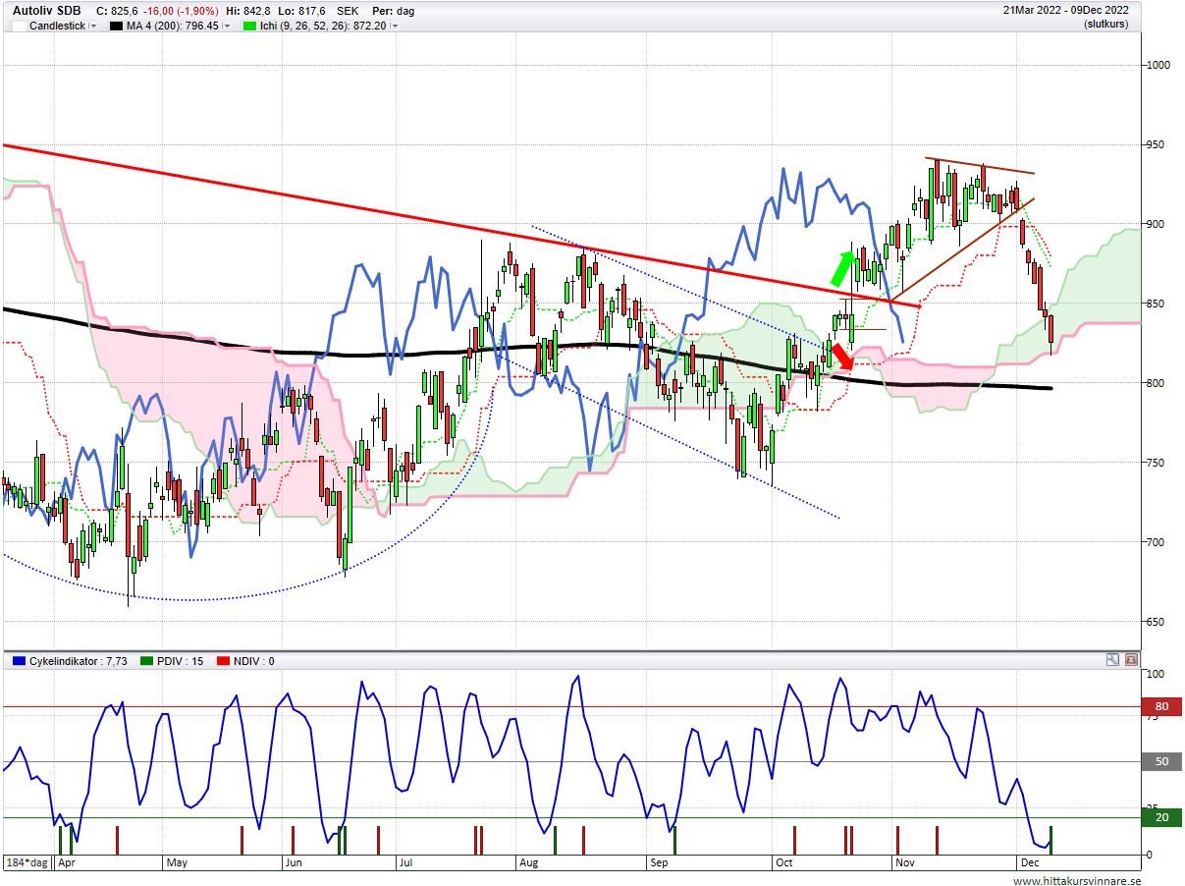Click the 'Per: dag' period label
This screenshot has width=1185, height=886.
pos(393,10)
